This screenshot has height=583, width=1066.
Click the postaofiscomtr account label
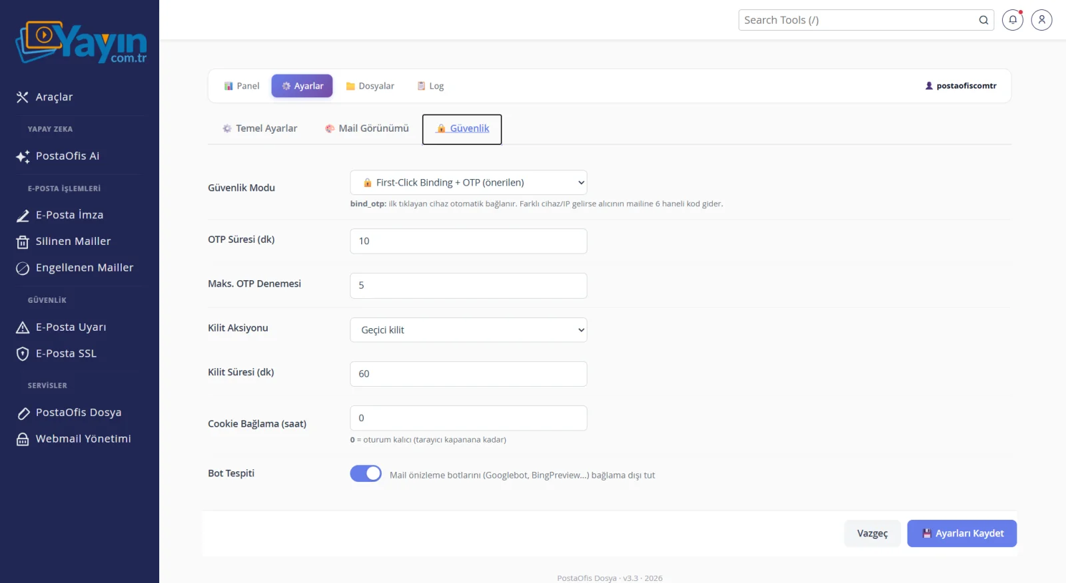point(961,86)
